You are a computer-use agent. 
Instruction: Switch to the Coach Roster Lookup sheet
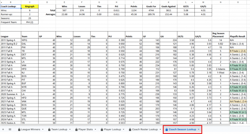coord(145,130)
